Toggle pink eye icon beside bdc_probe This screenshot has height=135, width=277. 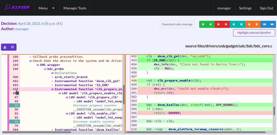45,69
